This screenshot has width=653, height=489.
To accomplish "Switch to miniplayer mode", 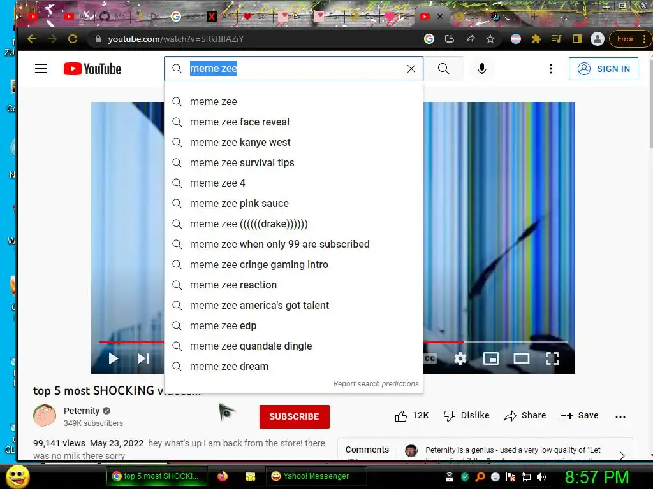I will pos(491,358).
